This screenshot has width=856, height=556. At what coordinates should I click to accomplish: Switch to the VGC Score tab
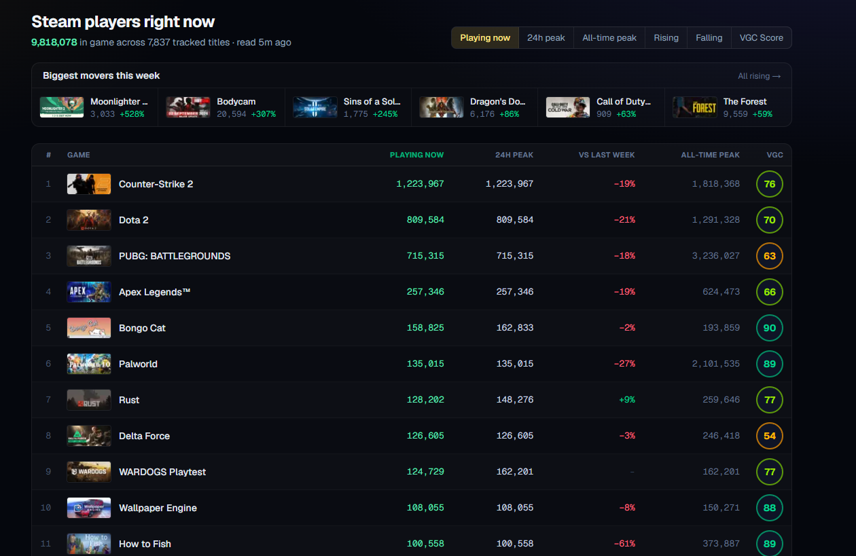[x=762, y=38]
